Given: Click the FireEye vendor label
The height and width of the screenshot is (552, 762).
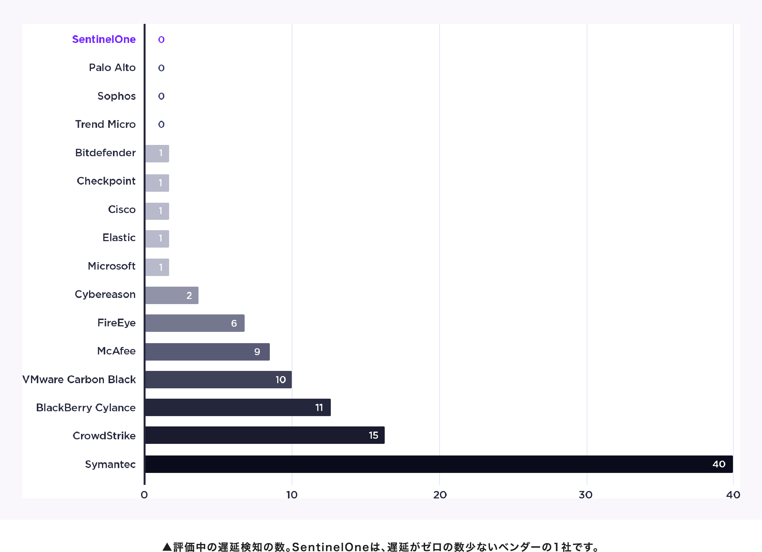Looking at the screenshot, I should 117,323.
